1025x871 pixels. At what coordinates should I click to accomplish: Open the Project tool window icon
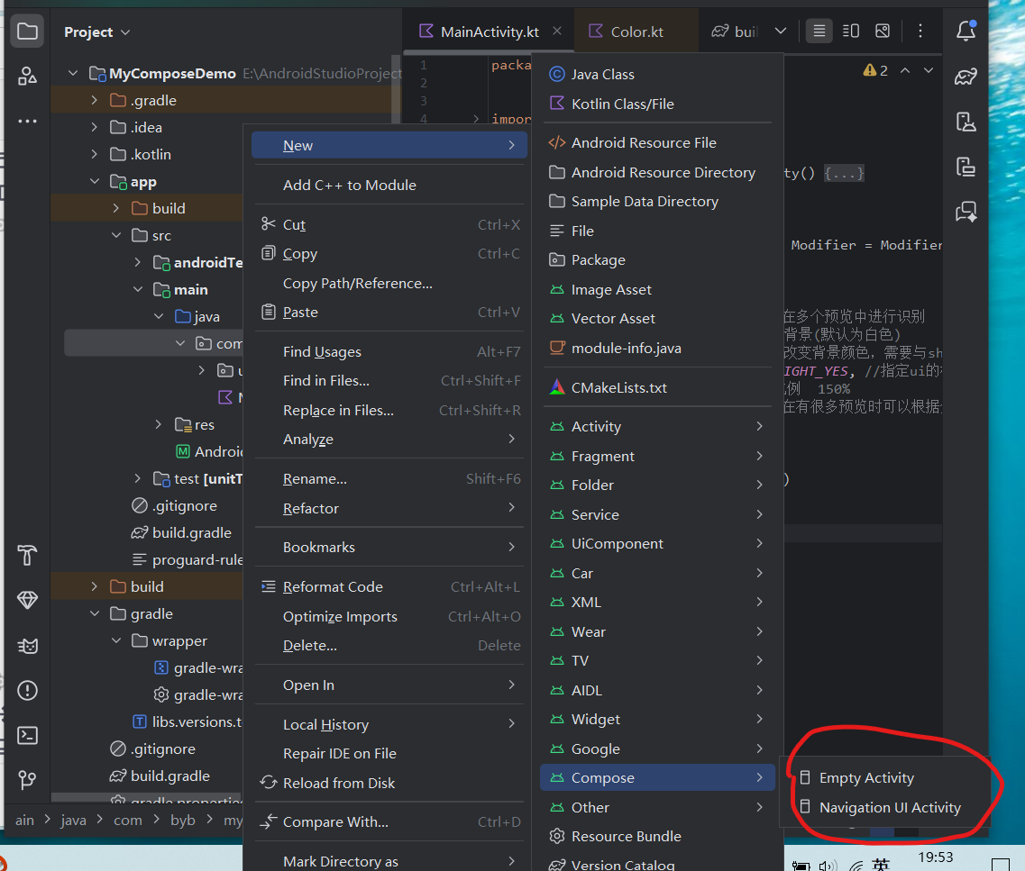[x=27, y=32]
